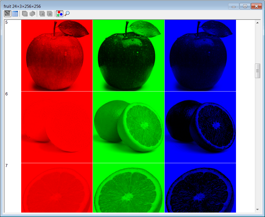Click the title "fruit 24×3×256×256"

tap(22, 6)
